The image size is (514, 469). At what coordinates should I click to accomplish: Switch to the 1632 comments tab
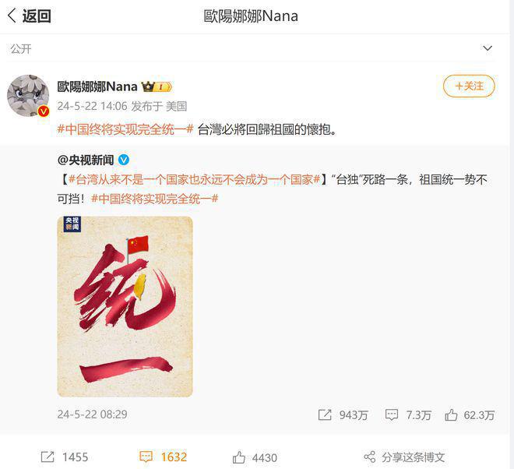tap(164, 457)
